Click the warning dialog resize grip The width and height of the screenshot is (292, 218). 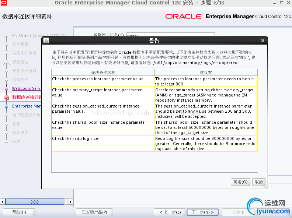(266, 187)
